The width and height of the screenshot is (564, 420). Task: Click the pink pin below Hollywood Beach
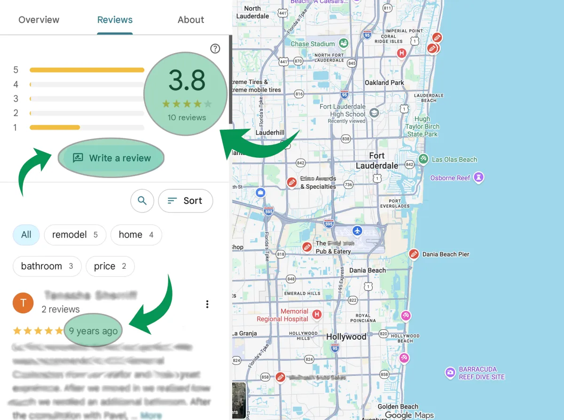404,358
